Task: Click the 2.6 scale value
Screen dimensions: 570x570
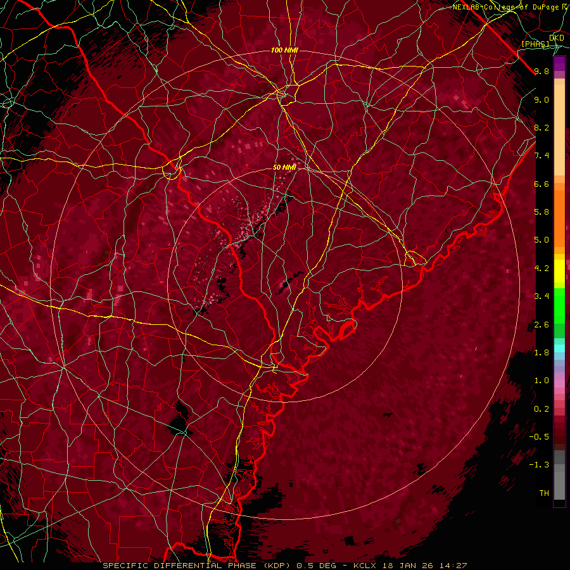Action: 541,325
